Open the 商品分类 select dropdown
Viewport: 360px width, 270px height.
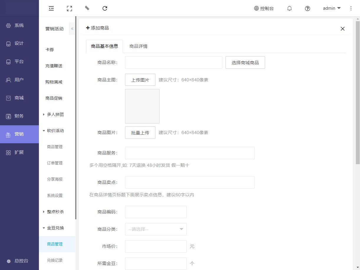coord(156,229)
